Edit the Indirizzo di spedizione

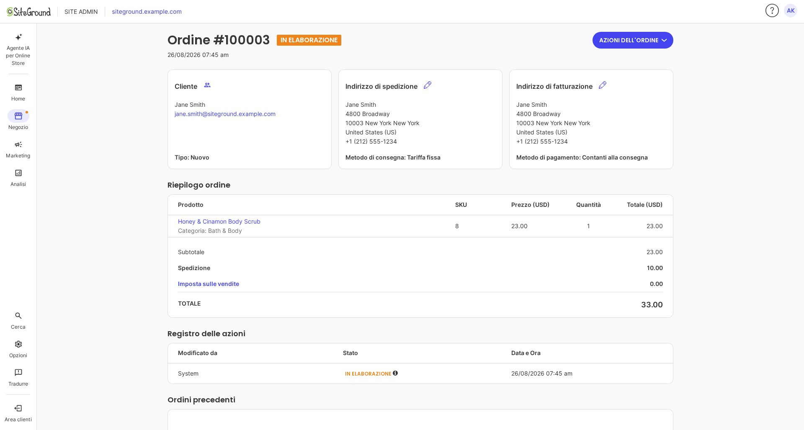click(x=427, y=85)
